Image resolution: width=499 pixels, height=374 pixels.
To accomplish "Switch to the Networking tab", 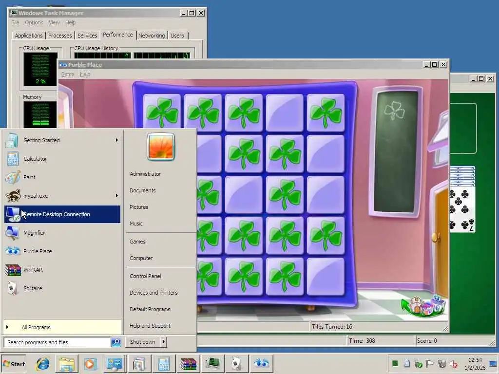I will (x=152, y=35).
